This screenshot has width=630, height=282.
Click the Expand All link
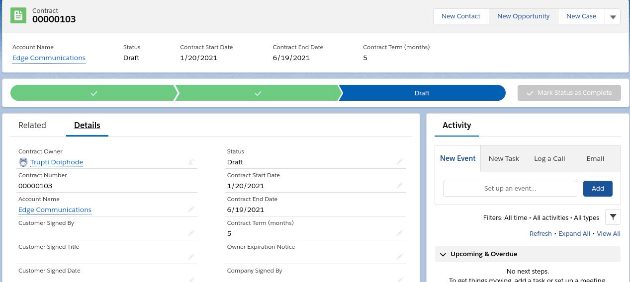[574, 233]
